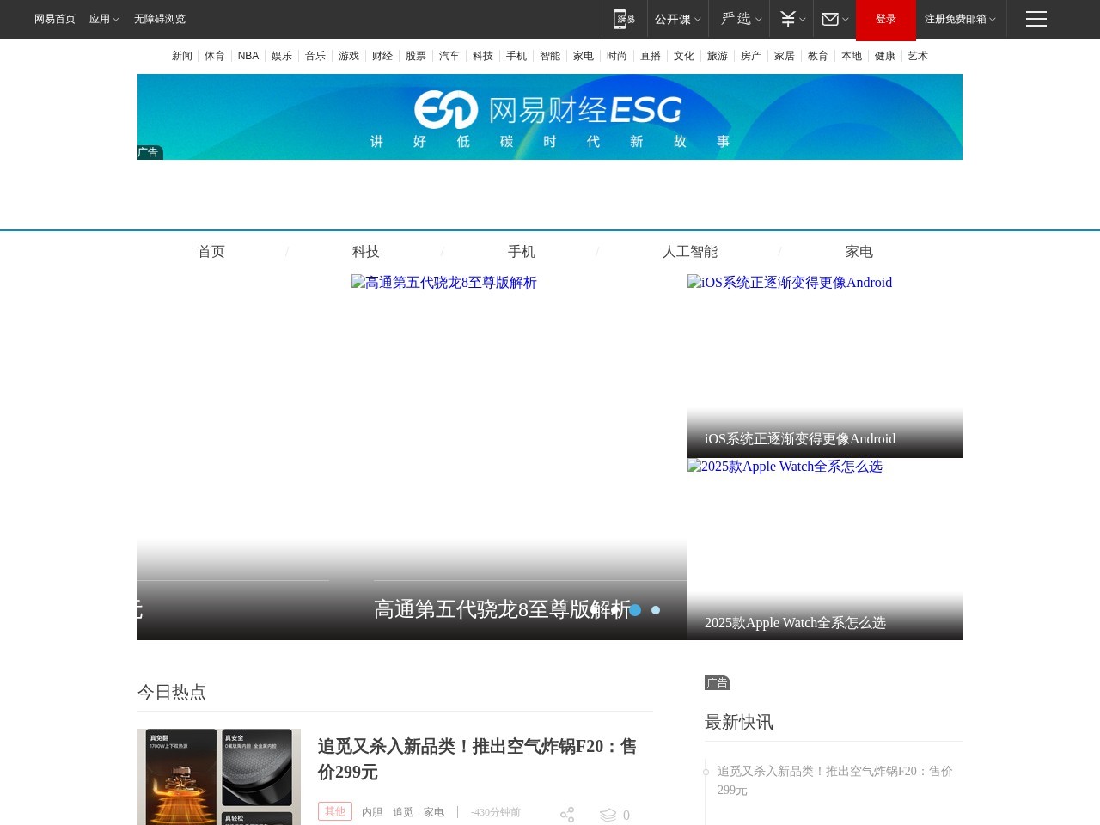Expand the 严选 dropdown

click(x=741, y=19)
